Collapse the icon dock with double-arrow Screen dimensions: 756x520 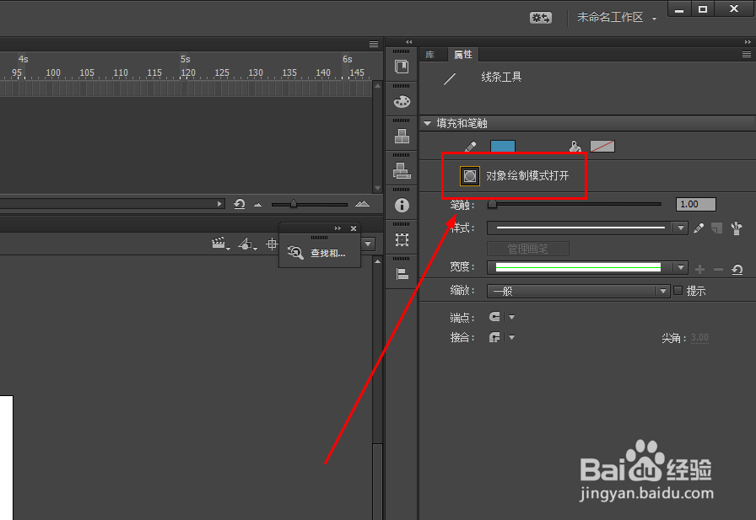tap(409, 42)
